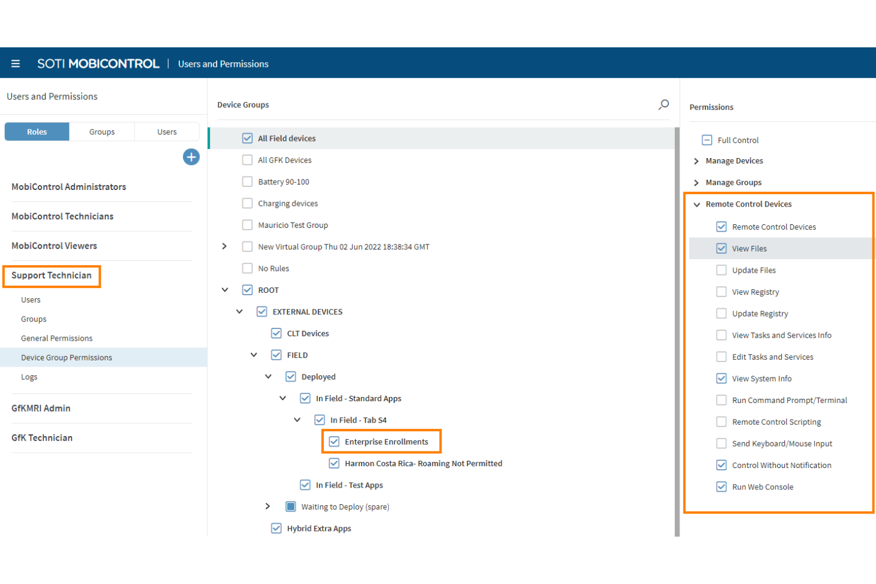Viewport: 876px width, 584px height.
Task: Search device groups with the magnifier icon
Action: tap(664, 105)
